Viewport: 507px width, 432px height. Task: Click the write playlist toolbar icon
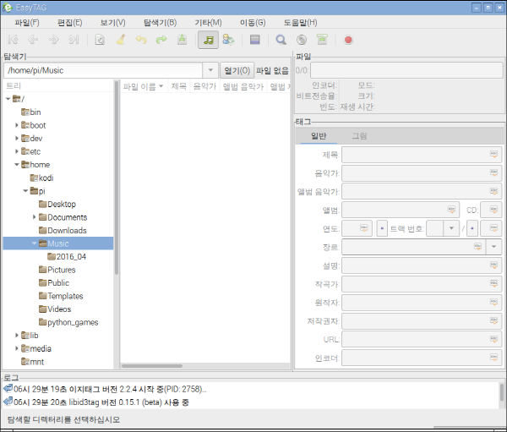(322, 40)
